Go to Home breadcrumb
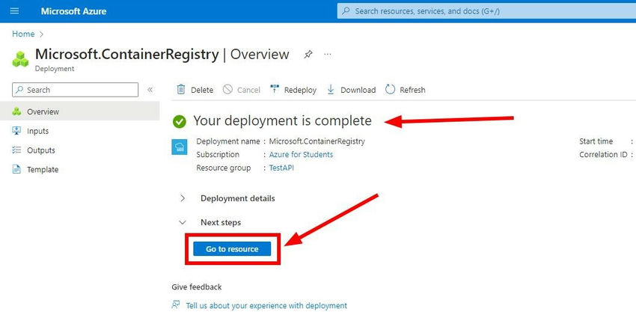This screenshot has width=636, height=312. click(23, 34)
